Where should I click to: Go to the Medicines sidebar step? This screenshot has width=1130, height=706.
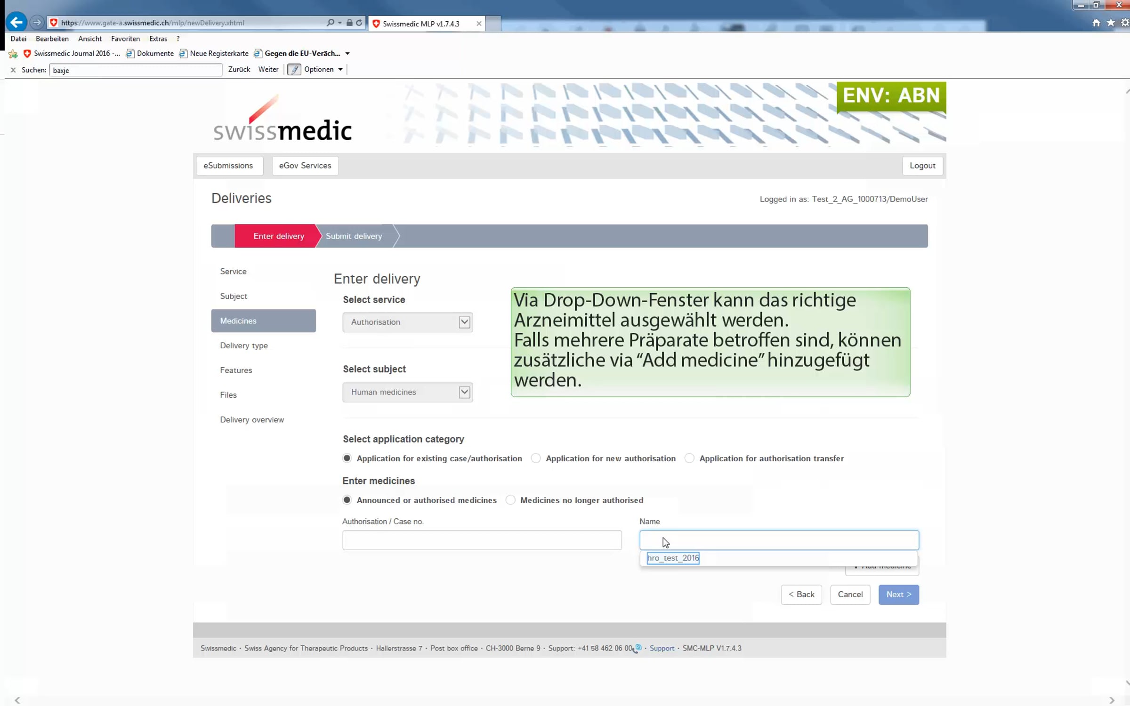tap(264, 321)
